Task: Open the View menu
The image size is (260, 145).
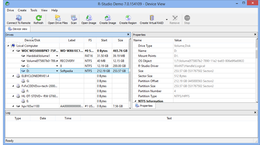Action: tap(44, 10)
